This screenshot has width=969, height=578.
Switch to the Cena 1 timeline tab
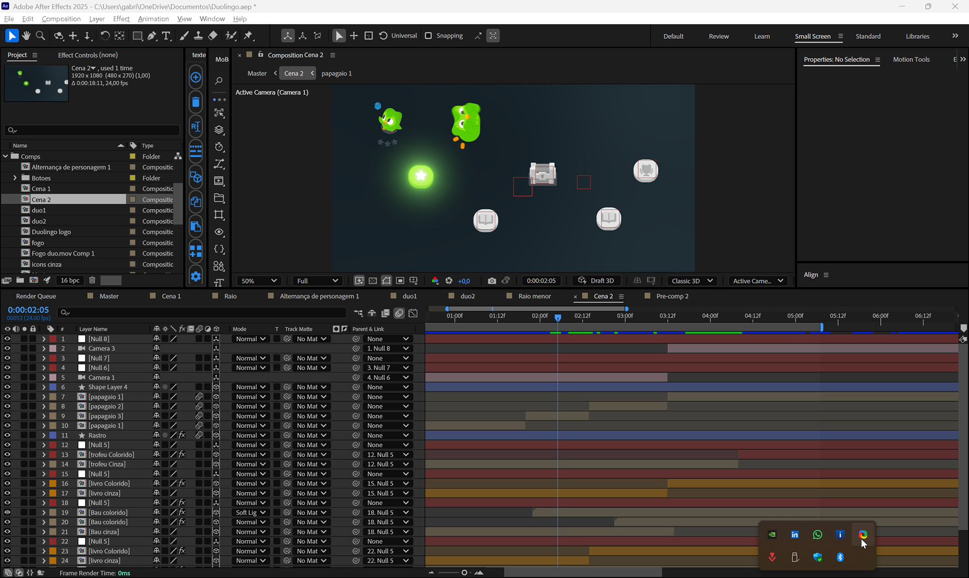[x=171, y=296]
